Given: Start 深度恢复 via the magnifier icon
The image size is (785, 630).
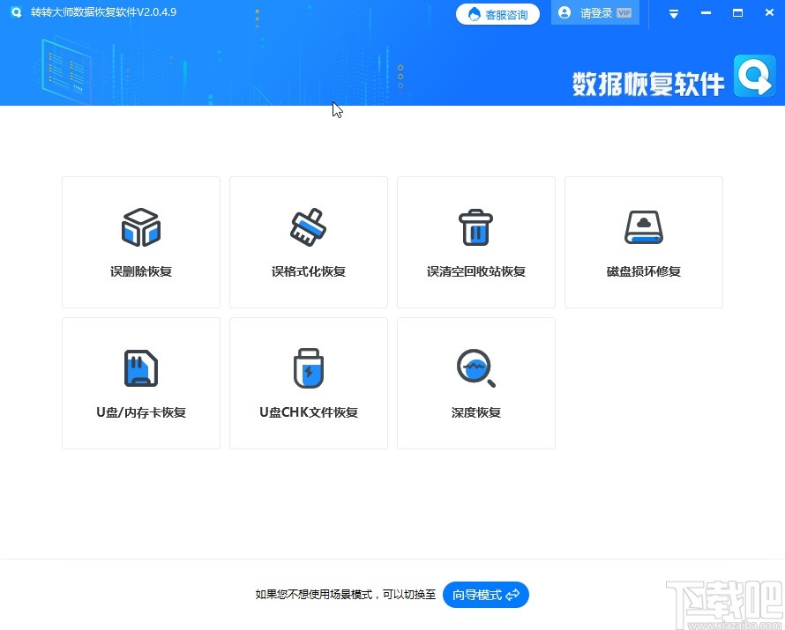Looking at the screenshot, I should tap(475, 367).
